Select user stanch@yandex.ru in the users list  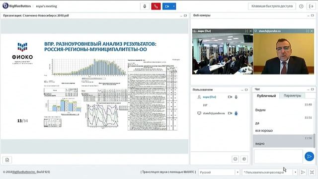click(214, 113)
